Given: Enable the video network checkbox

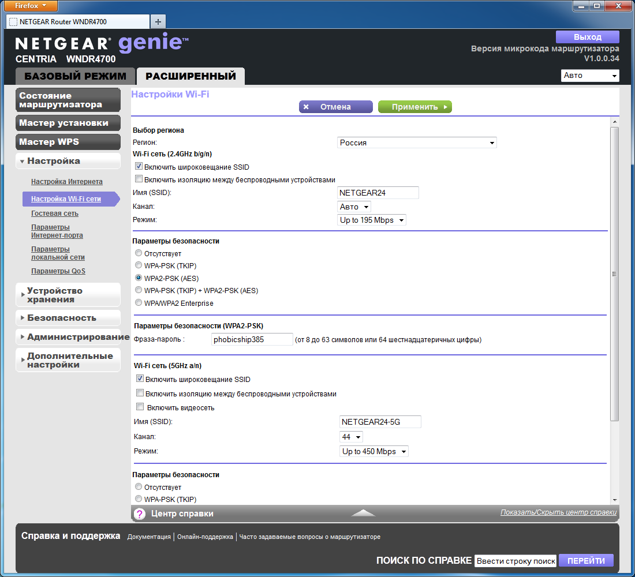Looking at the screenshot, I should click(x=140, y=407).
